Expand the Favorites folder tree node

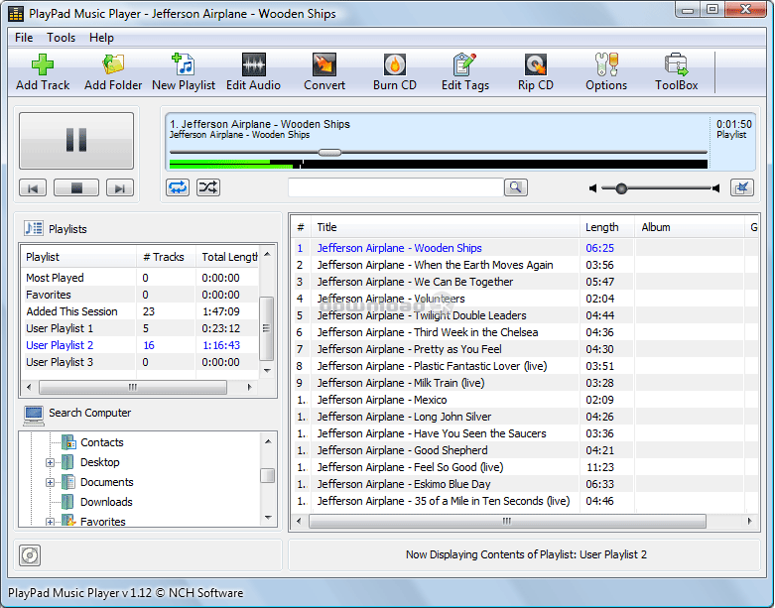[x=51, y=521]
